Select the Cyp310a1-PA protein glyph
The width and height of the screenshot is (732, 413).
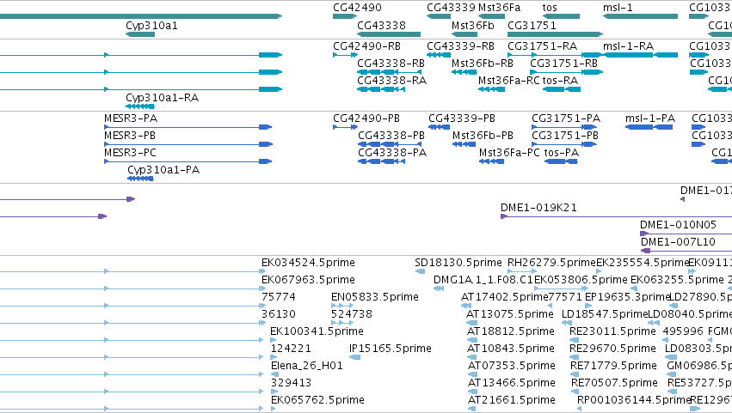[140, 179]
